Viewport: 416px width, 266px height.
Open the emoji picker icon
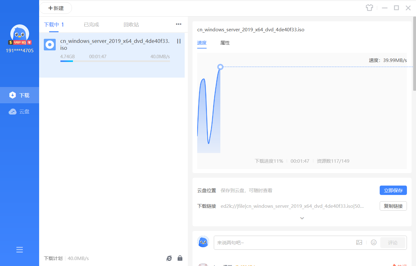(373, 243)
